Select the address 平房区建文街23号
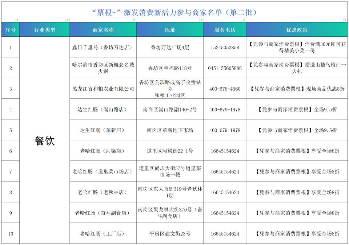Image resolution: width=349 pixels, height=245 pixels. point(170,233)
